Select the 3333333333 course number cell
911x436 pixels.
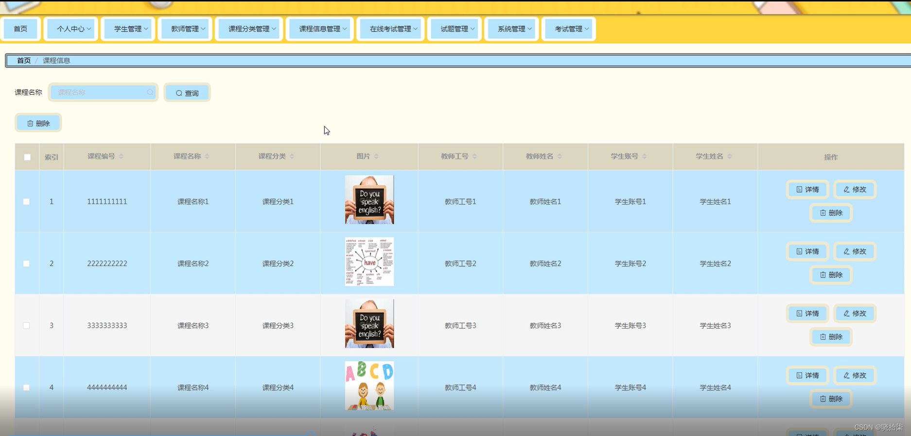[x=107, y=326]
